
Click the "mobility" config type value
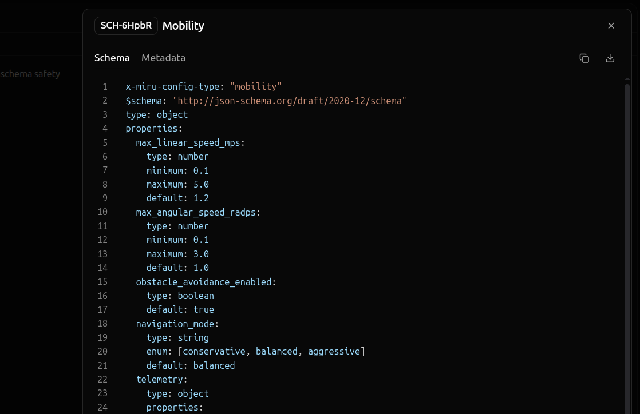[x=256, y=87]
